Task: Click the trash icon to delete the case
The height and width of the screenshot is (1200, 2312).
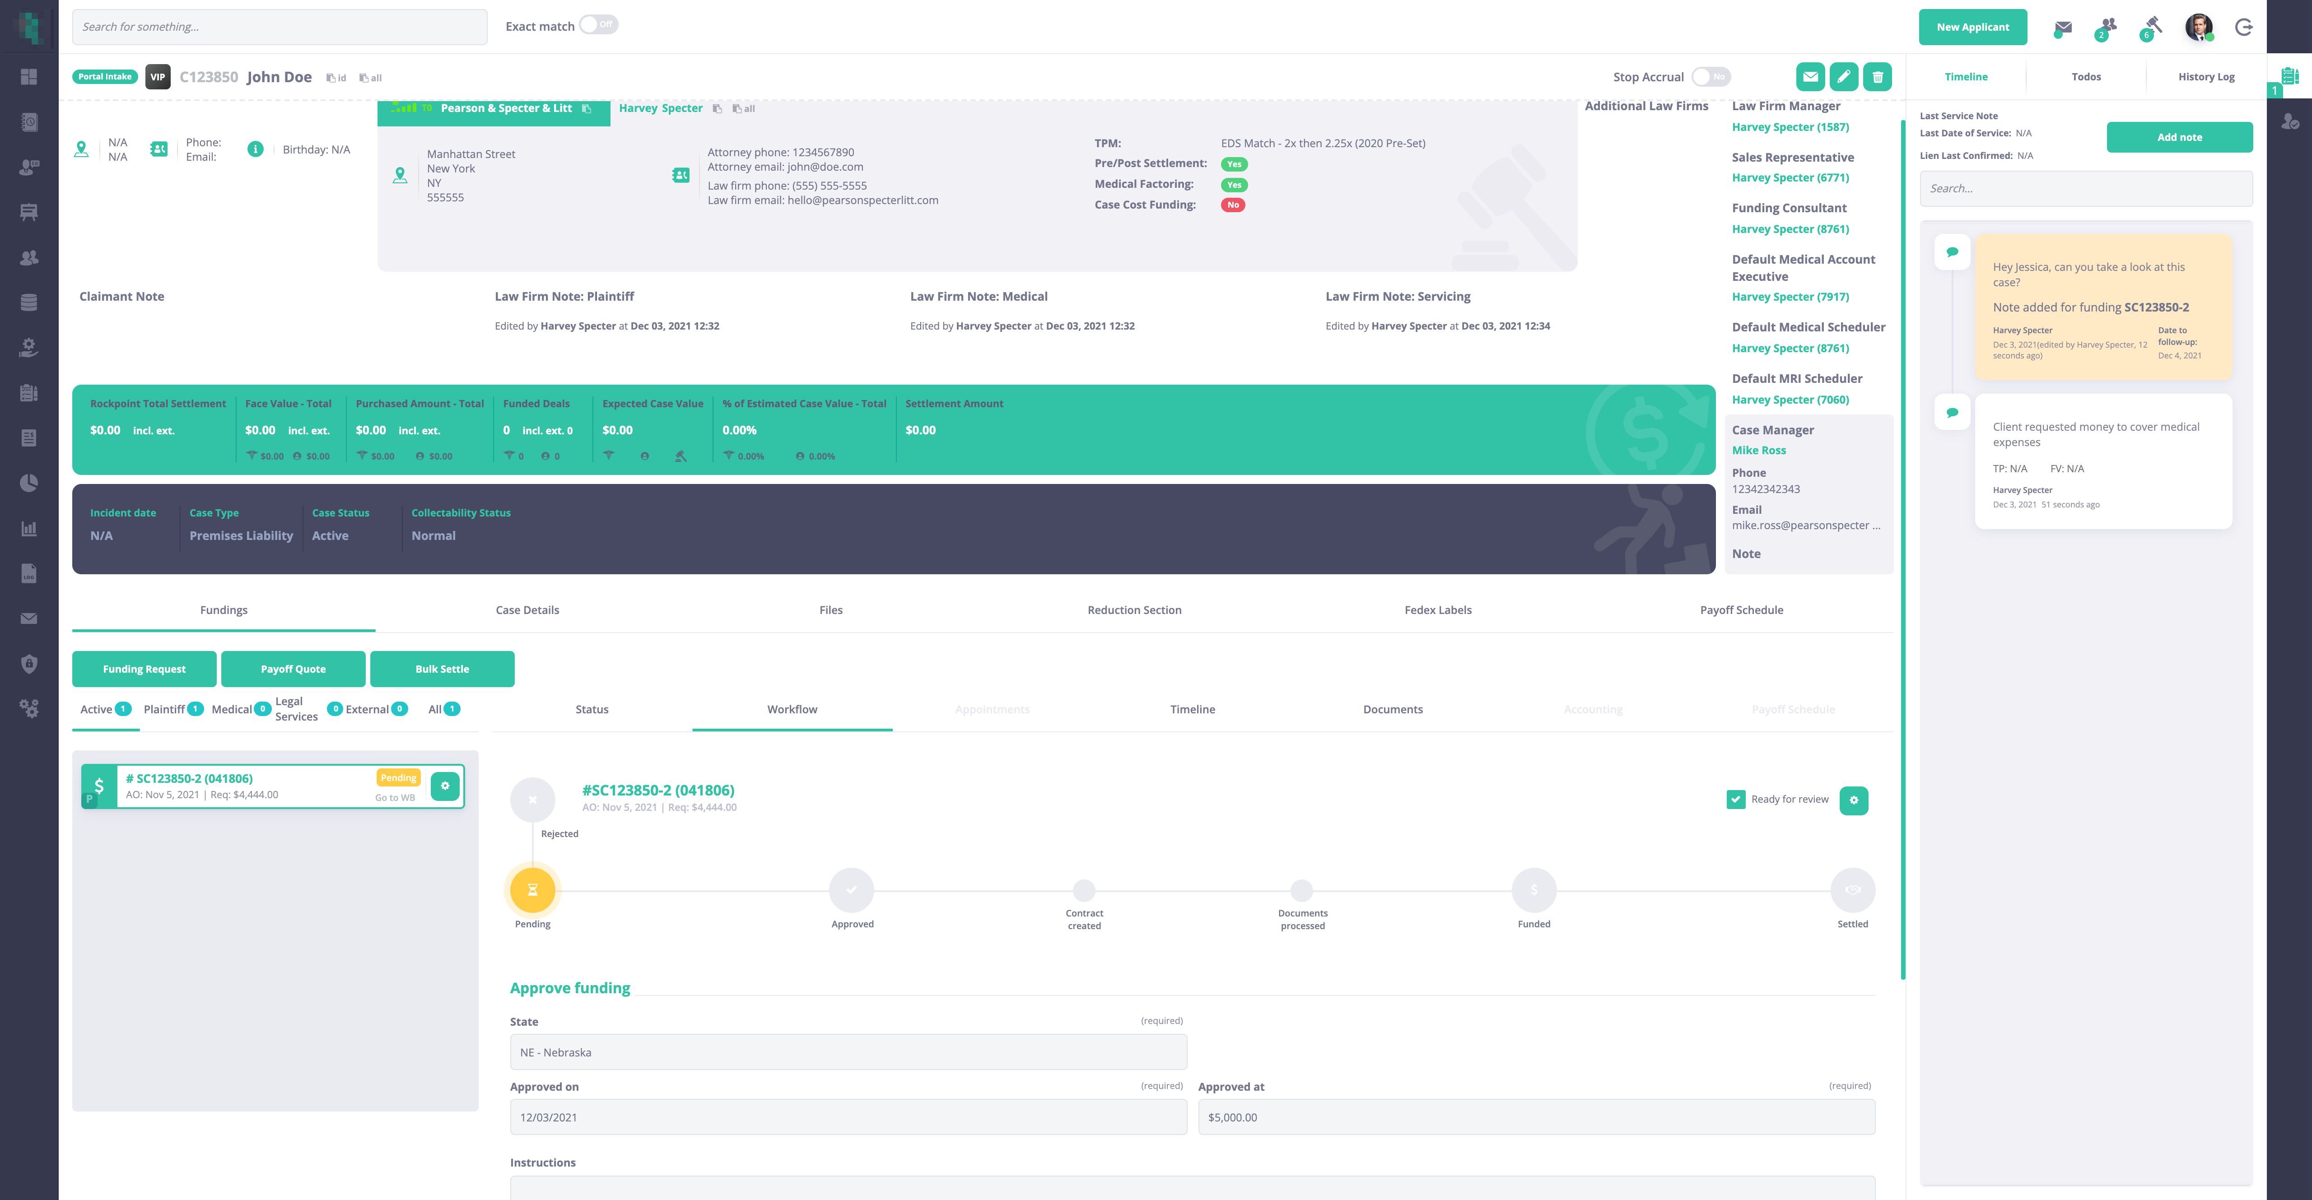Action: tap(1878, 76)
